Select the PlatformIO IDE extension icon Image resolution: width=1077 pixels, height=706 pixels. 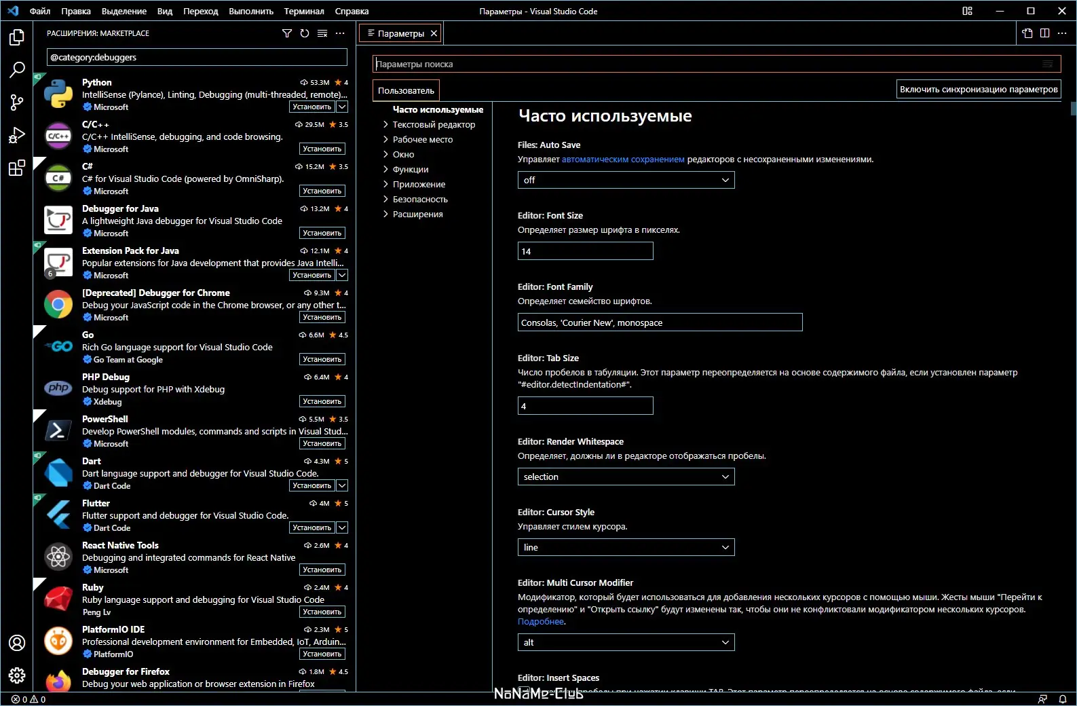pos(58,642)
